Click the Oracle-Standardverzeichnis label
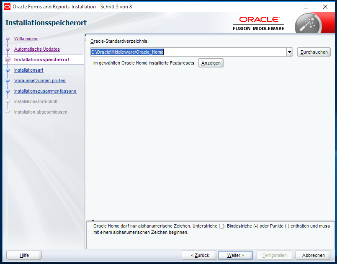The image size is (337, 264). tap(119, 41)
